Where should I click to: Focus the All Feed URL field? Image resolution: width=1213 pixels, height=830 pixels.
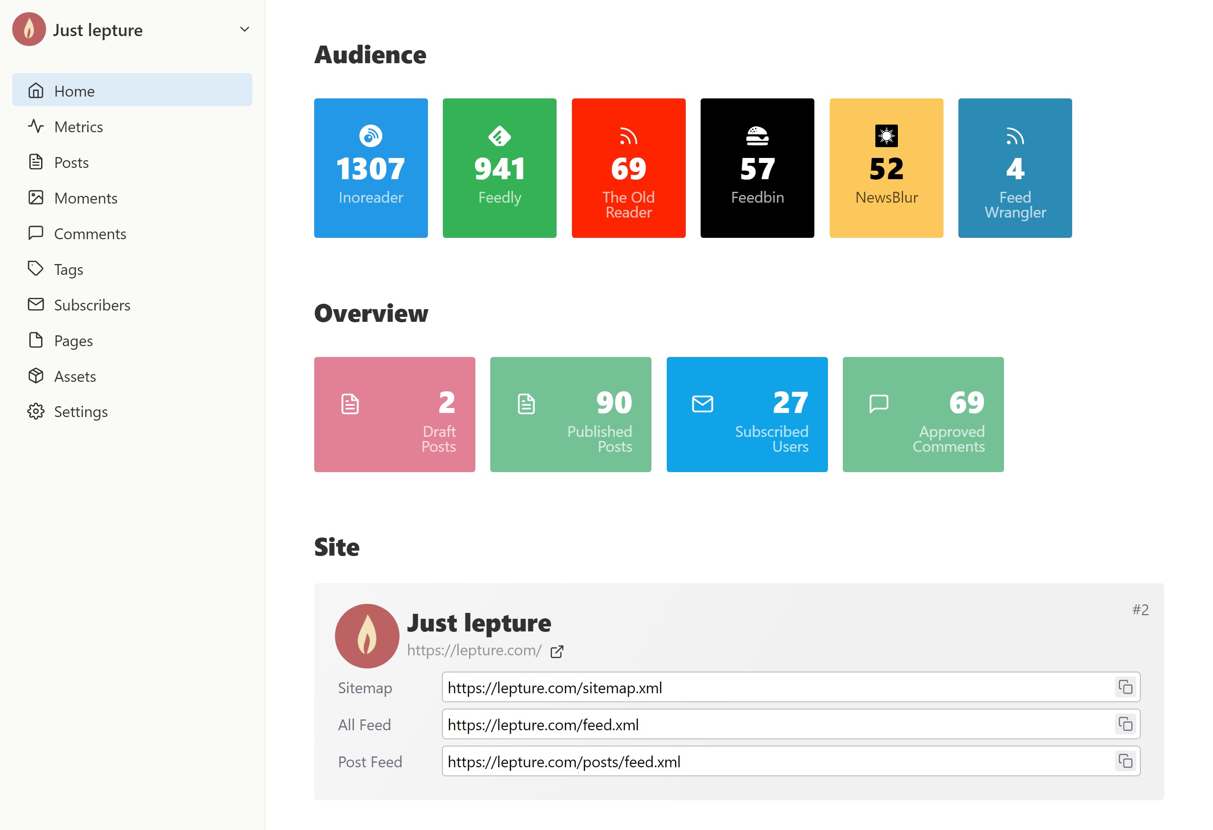pos(791,724)
